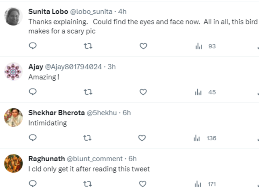Like Shekhar Bherota's tweet
This screenshot has width=259, height=194.
point(142,138)
